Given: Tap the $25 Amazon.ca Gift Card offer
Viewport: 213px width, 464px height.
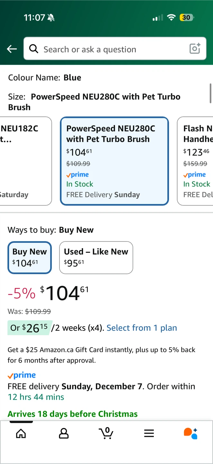Looking at the screenshot, I should (101, 355).
